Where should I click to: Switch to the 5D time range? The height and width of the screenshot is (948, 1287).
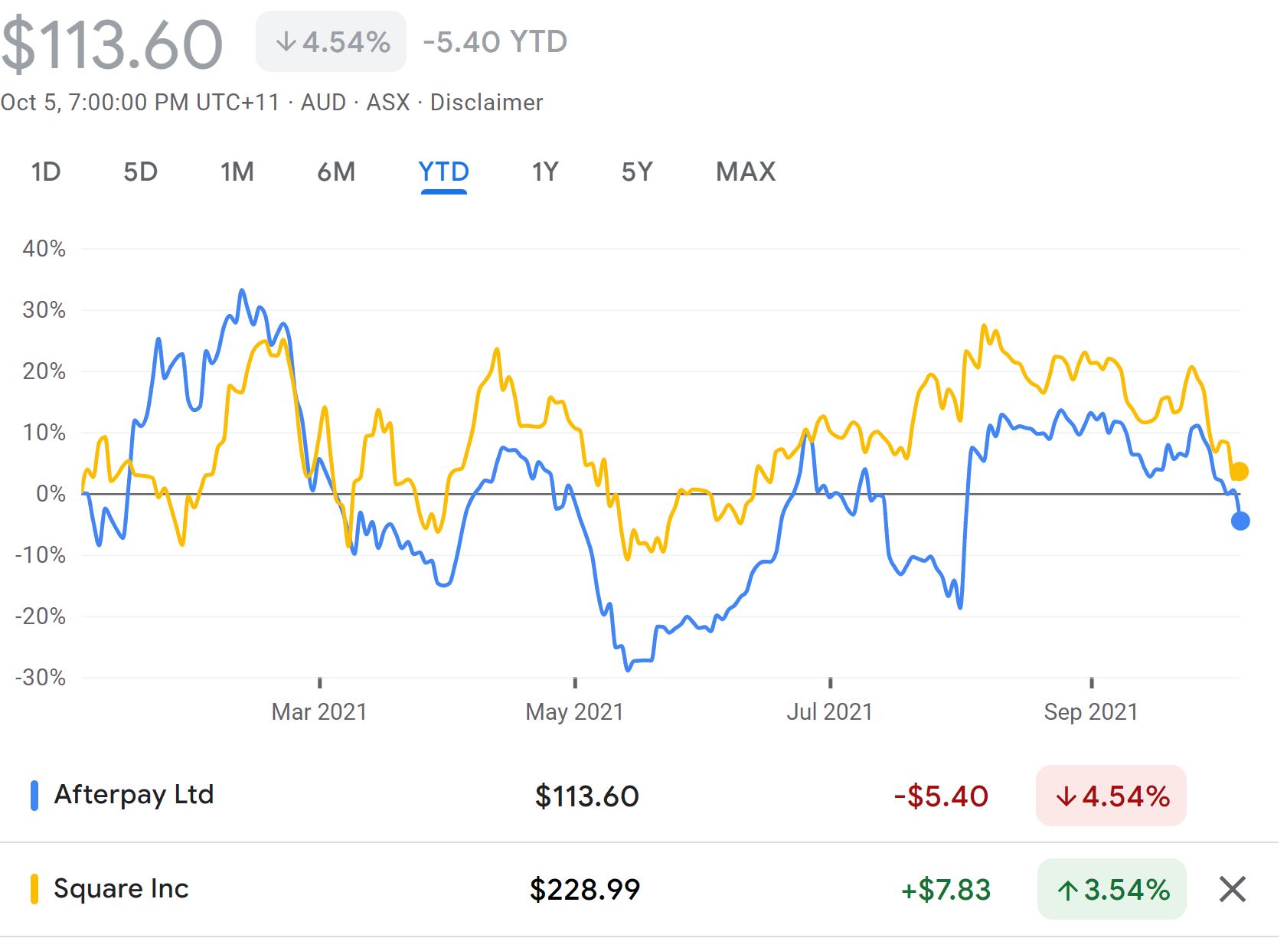point(140,172)
